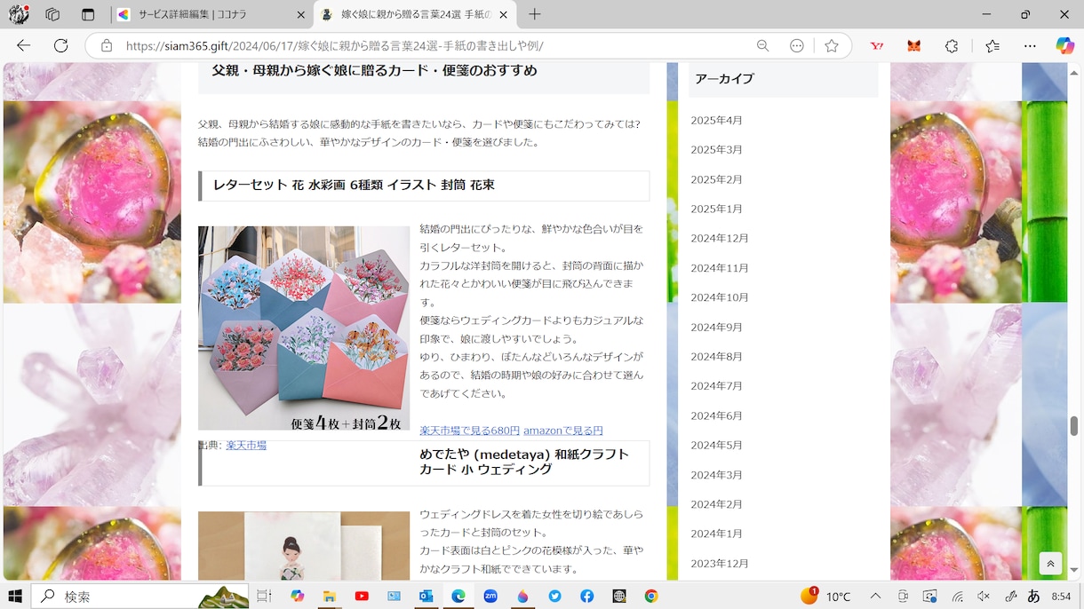This screenshot has width=1084, height=609.
Task: Go back to the previous page
Action: [x=24, y=45]
